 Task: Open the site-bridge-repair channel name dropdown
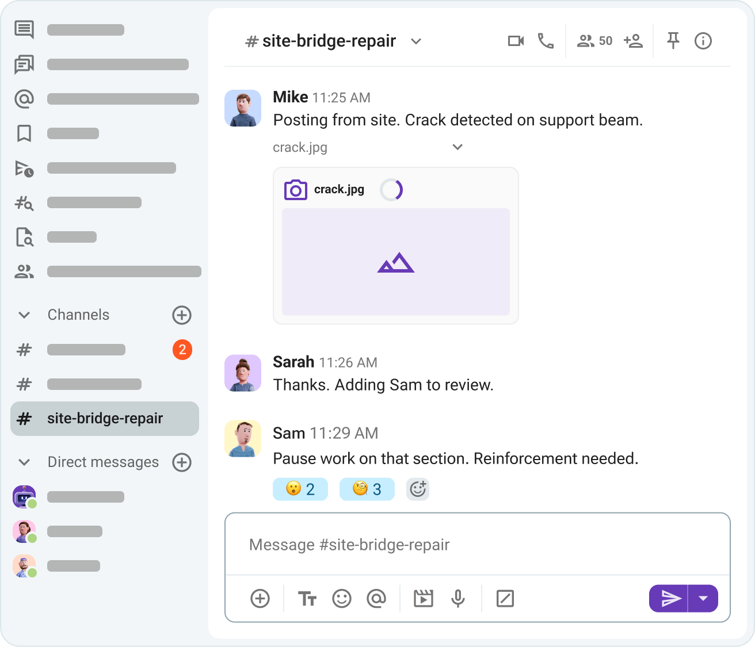416,41
